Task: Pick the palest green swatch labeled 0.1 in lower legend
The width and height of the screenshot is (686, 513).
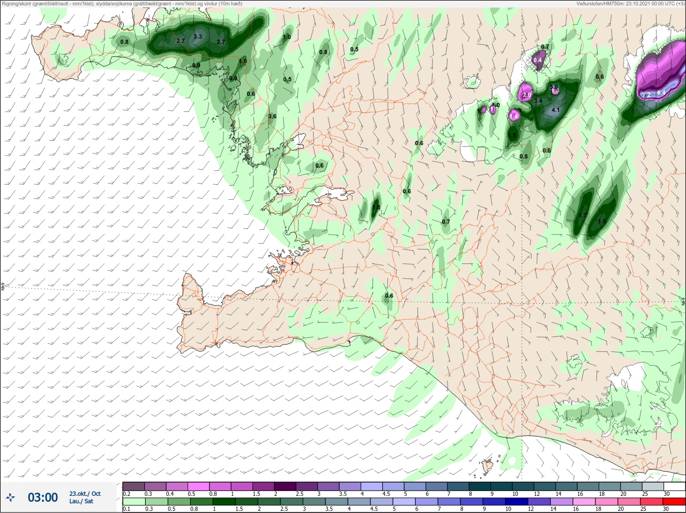Action: coord(133,502)
